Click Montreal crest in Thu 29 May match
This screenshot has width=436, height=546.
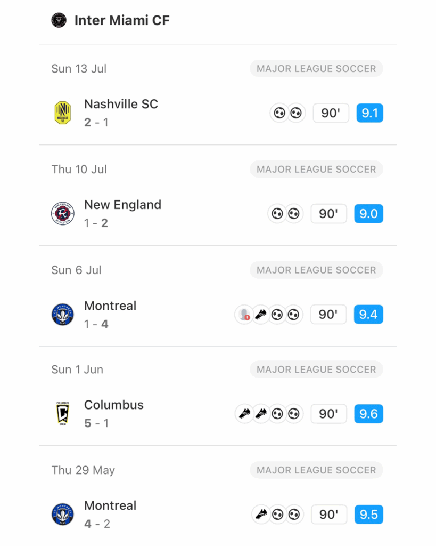click(x=63, y=515)
